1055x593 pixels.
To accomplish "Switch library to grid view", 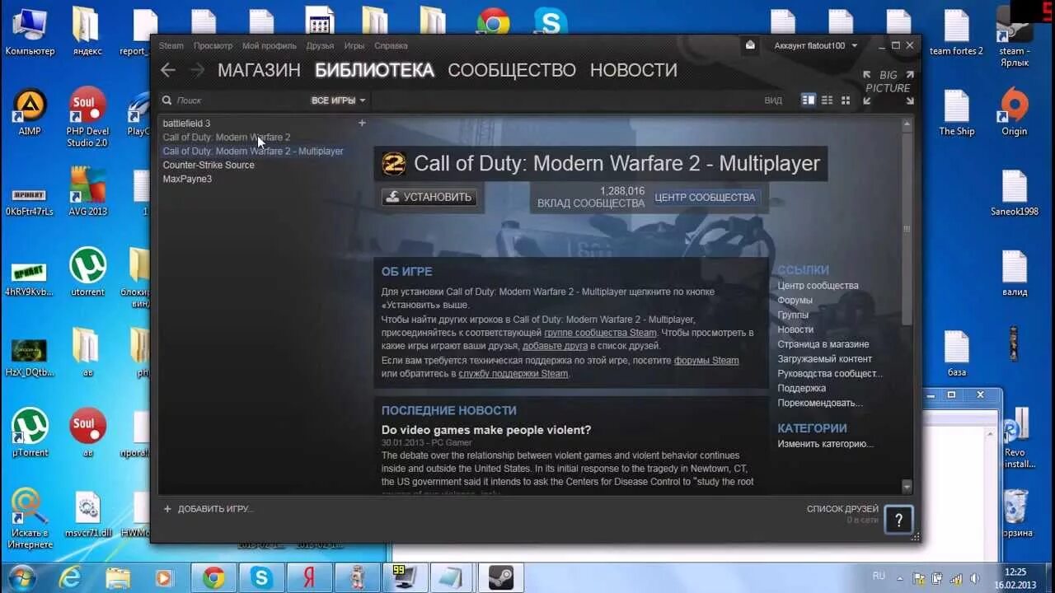I will (845, 100).
